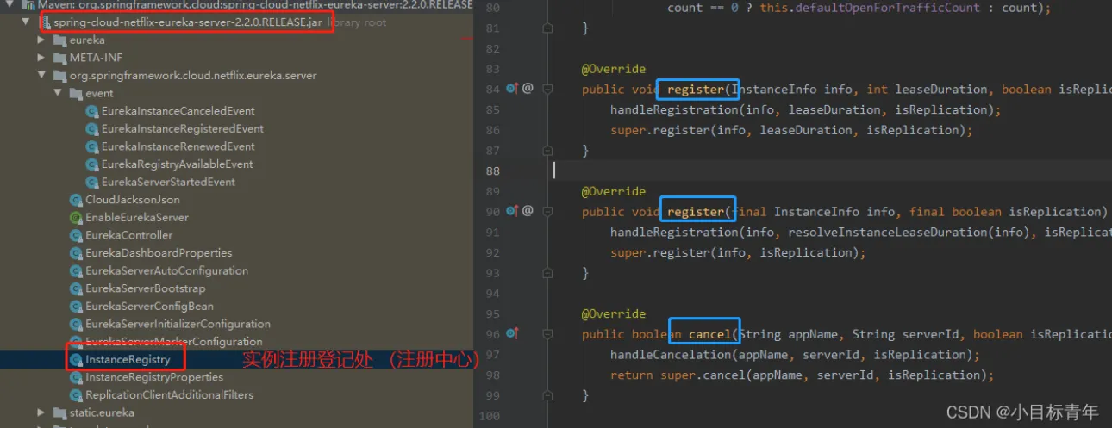Click the EurekaRegistryAvailableEvent class icon

92,164
